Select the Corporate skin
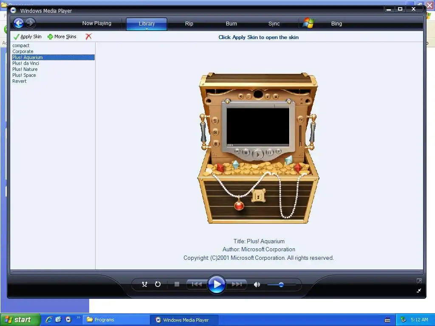The height and width of the screenshot is (326, 435). 23,51
